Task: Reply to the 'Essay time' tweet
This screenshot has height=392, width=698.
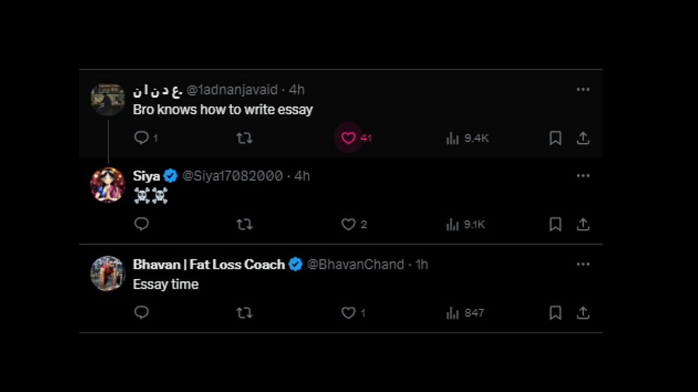Action: 141,312
